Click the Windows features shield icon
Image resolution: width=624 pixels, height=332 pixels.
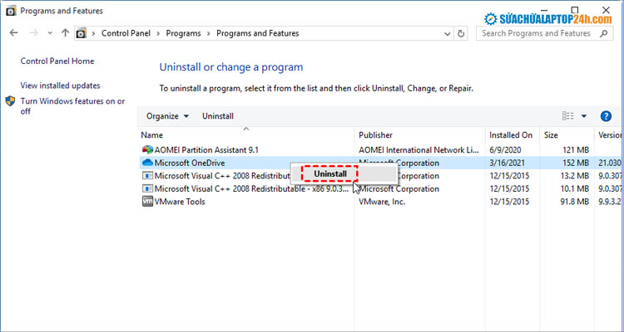click(10, 101)
